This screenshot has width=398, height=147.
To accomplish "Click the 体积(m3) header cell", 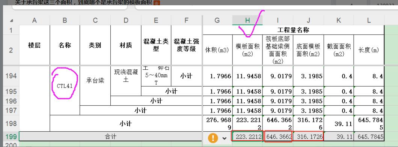I will [217, 50].
